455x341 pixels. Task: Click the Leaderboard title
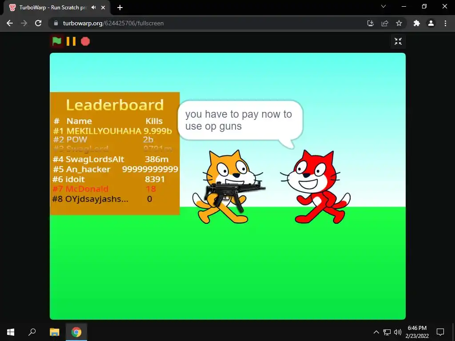(x=115, y=105)
